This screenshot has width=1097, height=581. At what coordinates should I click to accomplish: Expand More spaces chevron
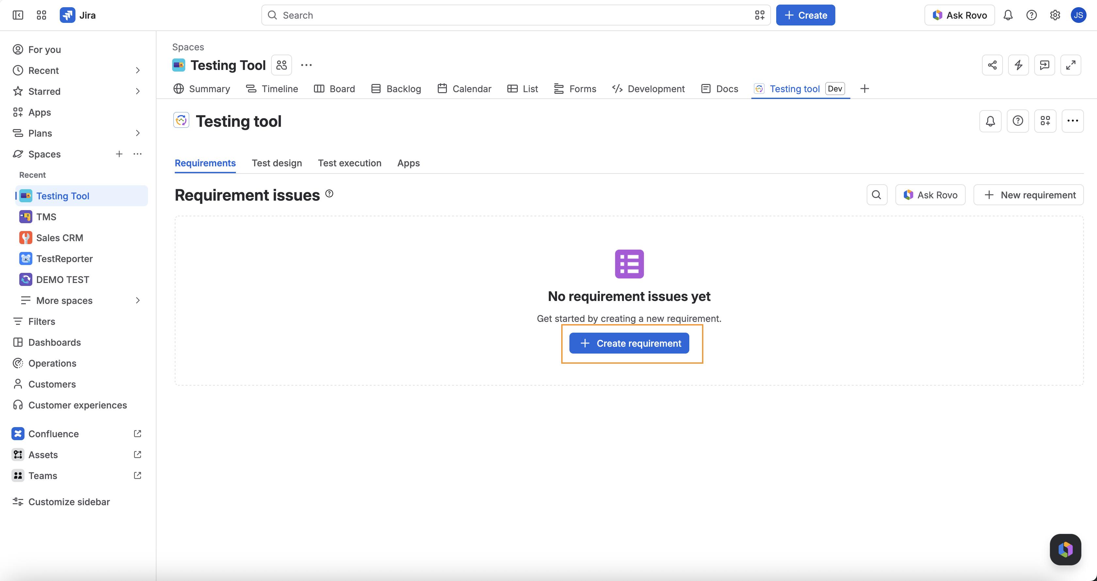tap(138, 301)
